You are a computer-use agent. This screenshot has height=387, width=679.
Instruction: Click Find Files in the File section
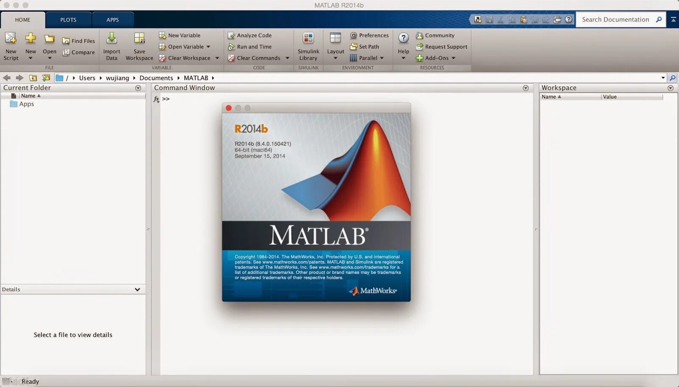click(79, 41)
